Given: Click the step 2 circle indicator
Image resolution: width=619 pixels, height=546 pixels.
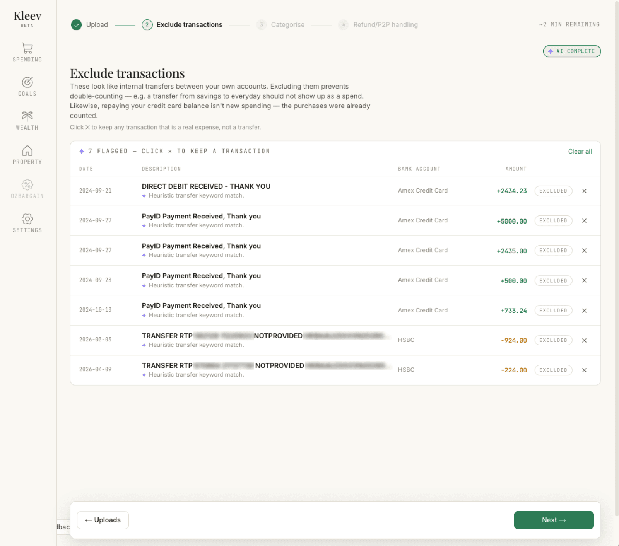Looking at the screenshot, I should [x=147, y=25].
